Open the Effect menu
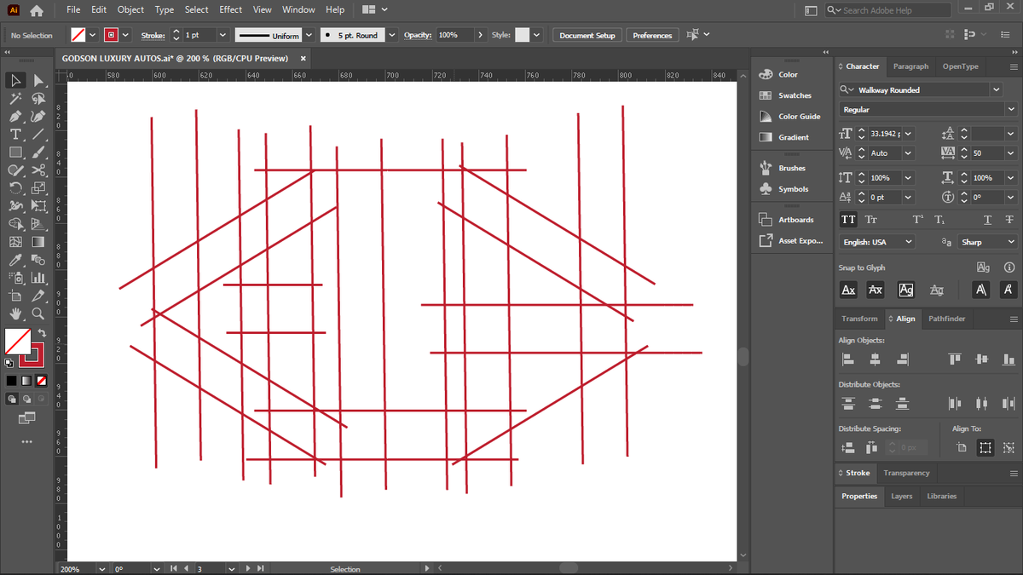This screenshot has width=1023, height=575. click(230, 9)
